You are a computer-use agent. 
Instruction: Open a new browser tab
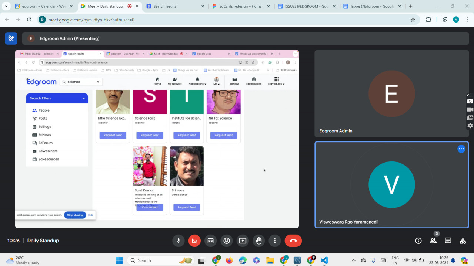[x=411, y=6]
